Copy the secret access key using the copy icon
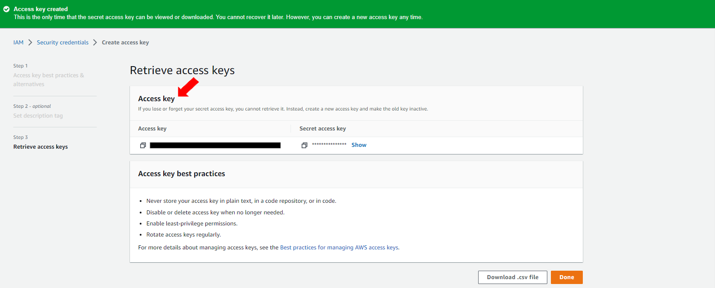Image resolution: width=715 pixels, height=288 pixels. click(304, 145)
